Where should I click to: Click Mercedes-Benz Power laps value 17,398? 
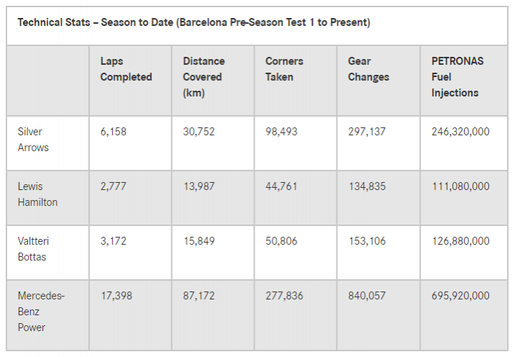117,296
